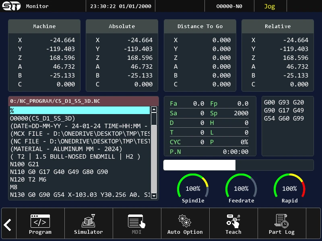
Task: Click the Absolute Z value 168.596
Action: [140, 57]
